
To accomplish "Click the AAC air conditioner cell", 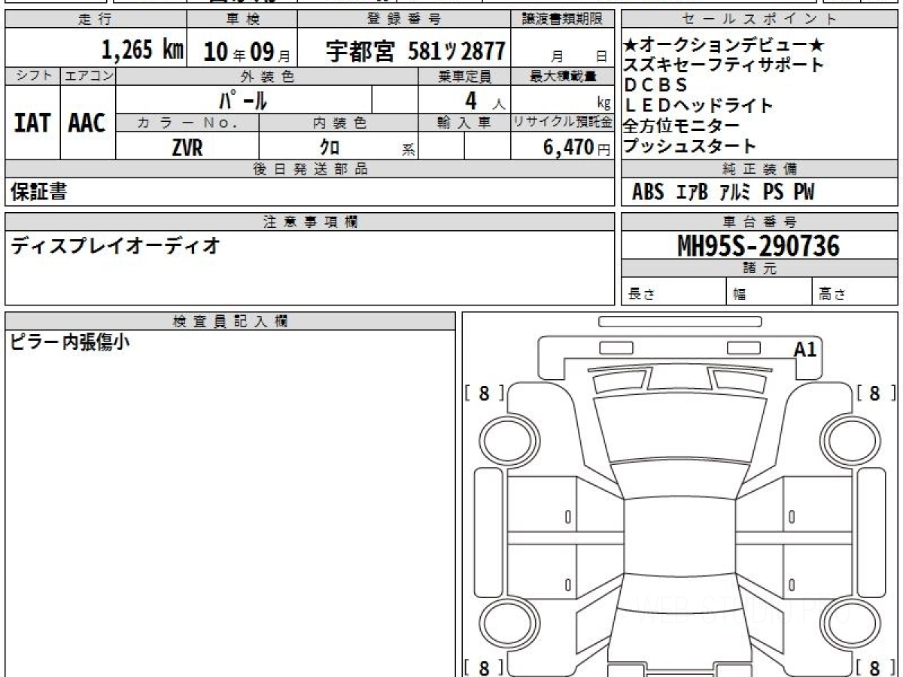I will pyautogui.click(x=87, y=123).
